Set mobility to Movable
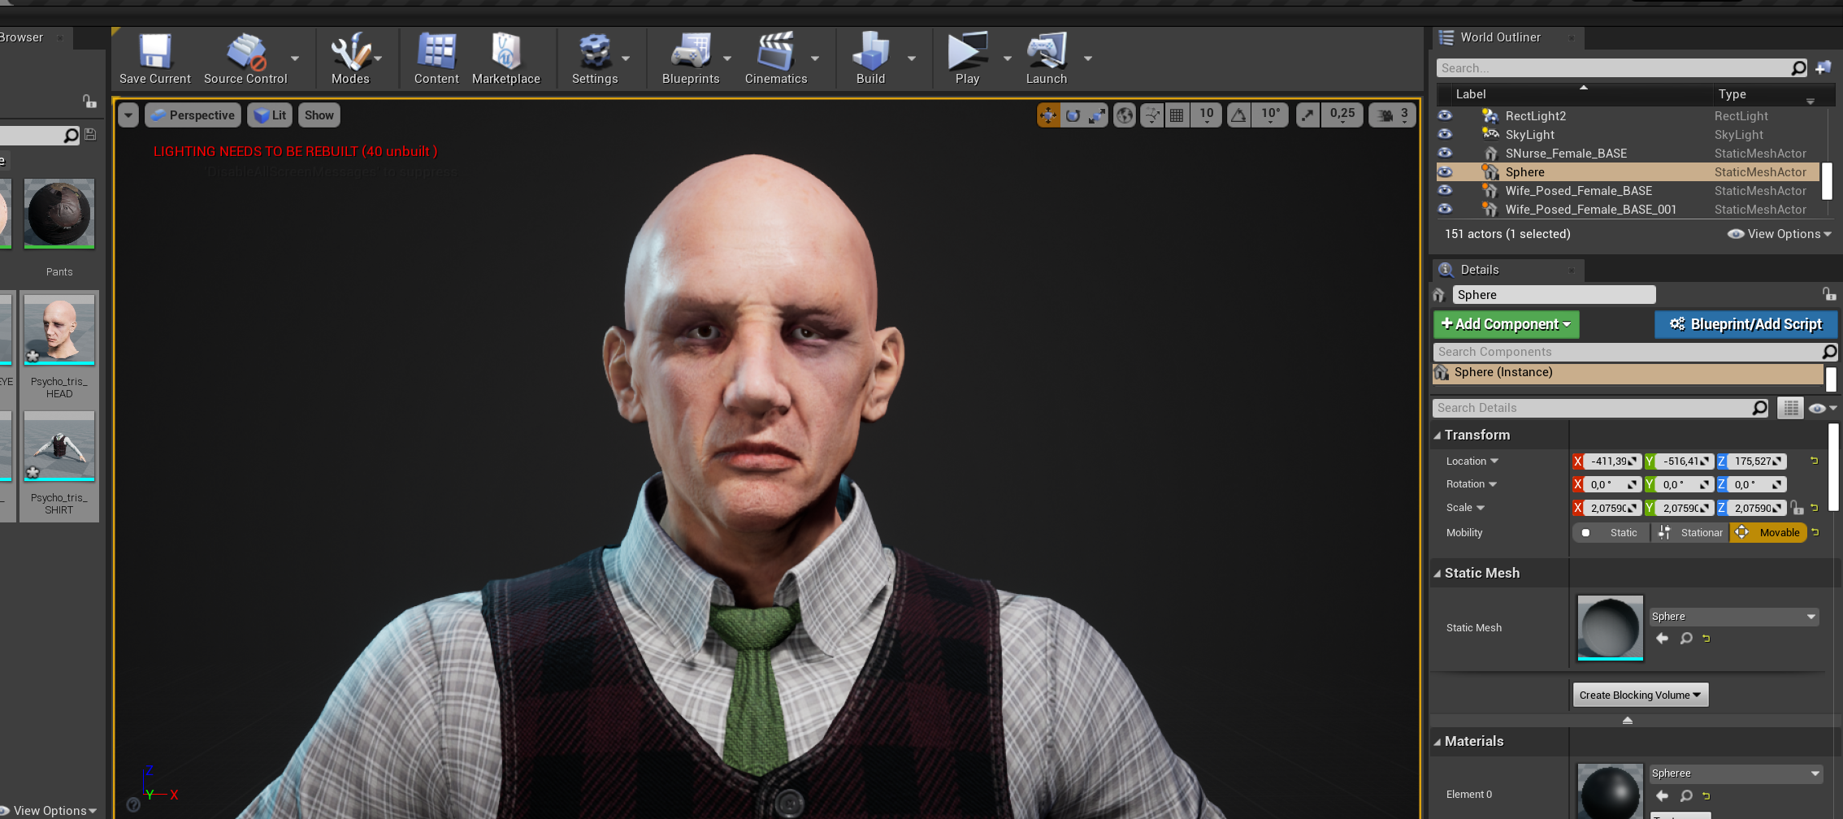Viewport: 1843px width, 819px height. [x=1769, y=533]
